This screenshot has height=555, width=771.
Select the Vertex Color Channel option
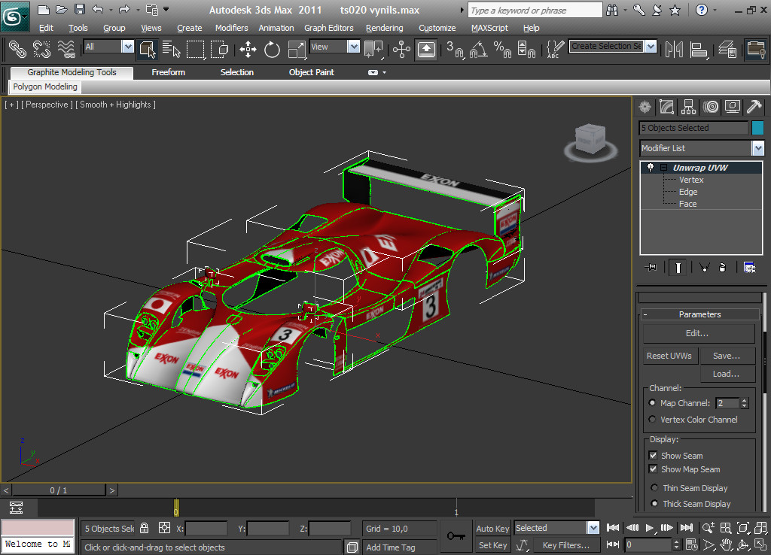point(653,420)
